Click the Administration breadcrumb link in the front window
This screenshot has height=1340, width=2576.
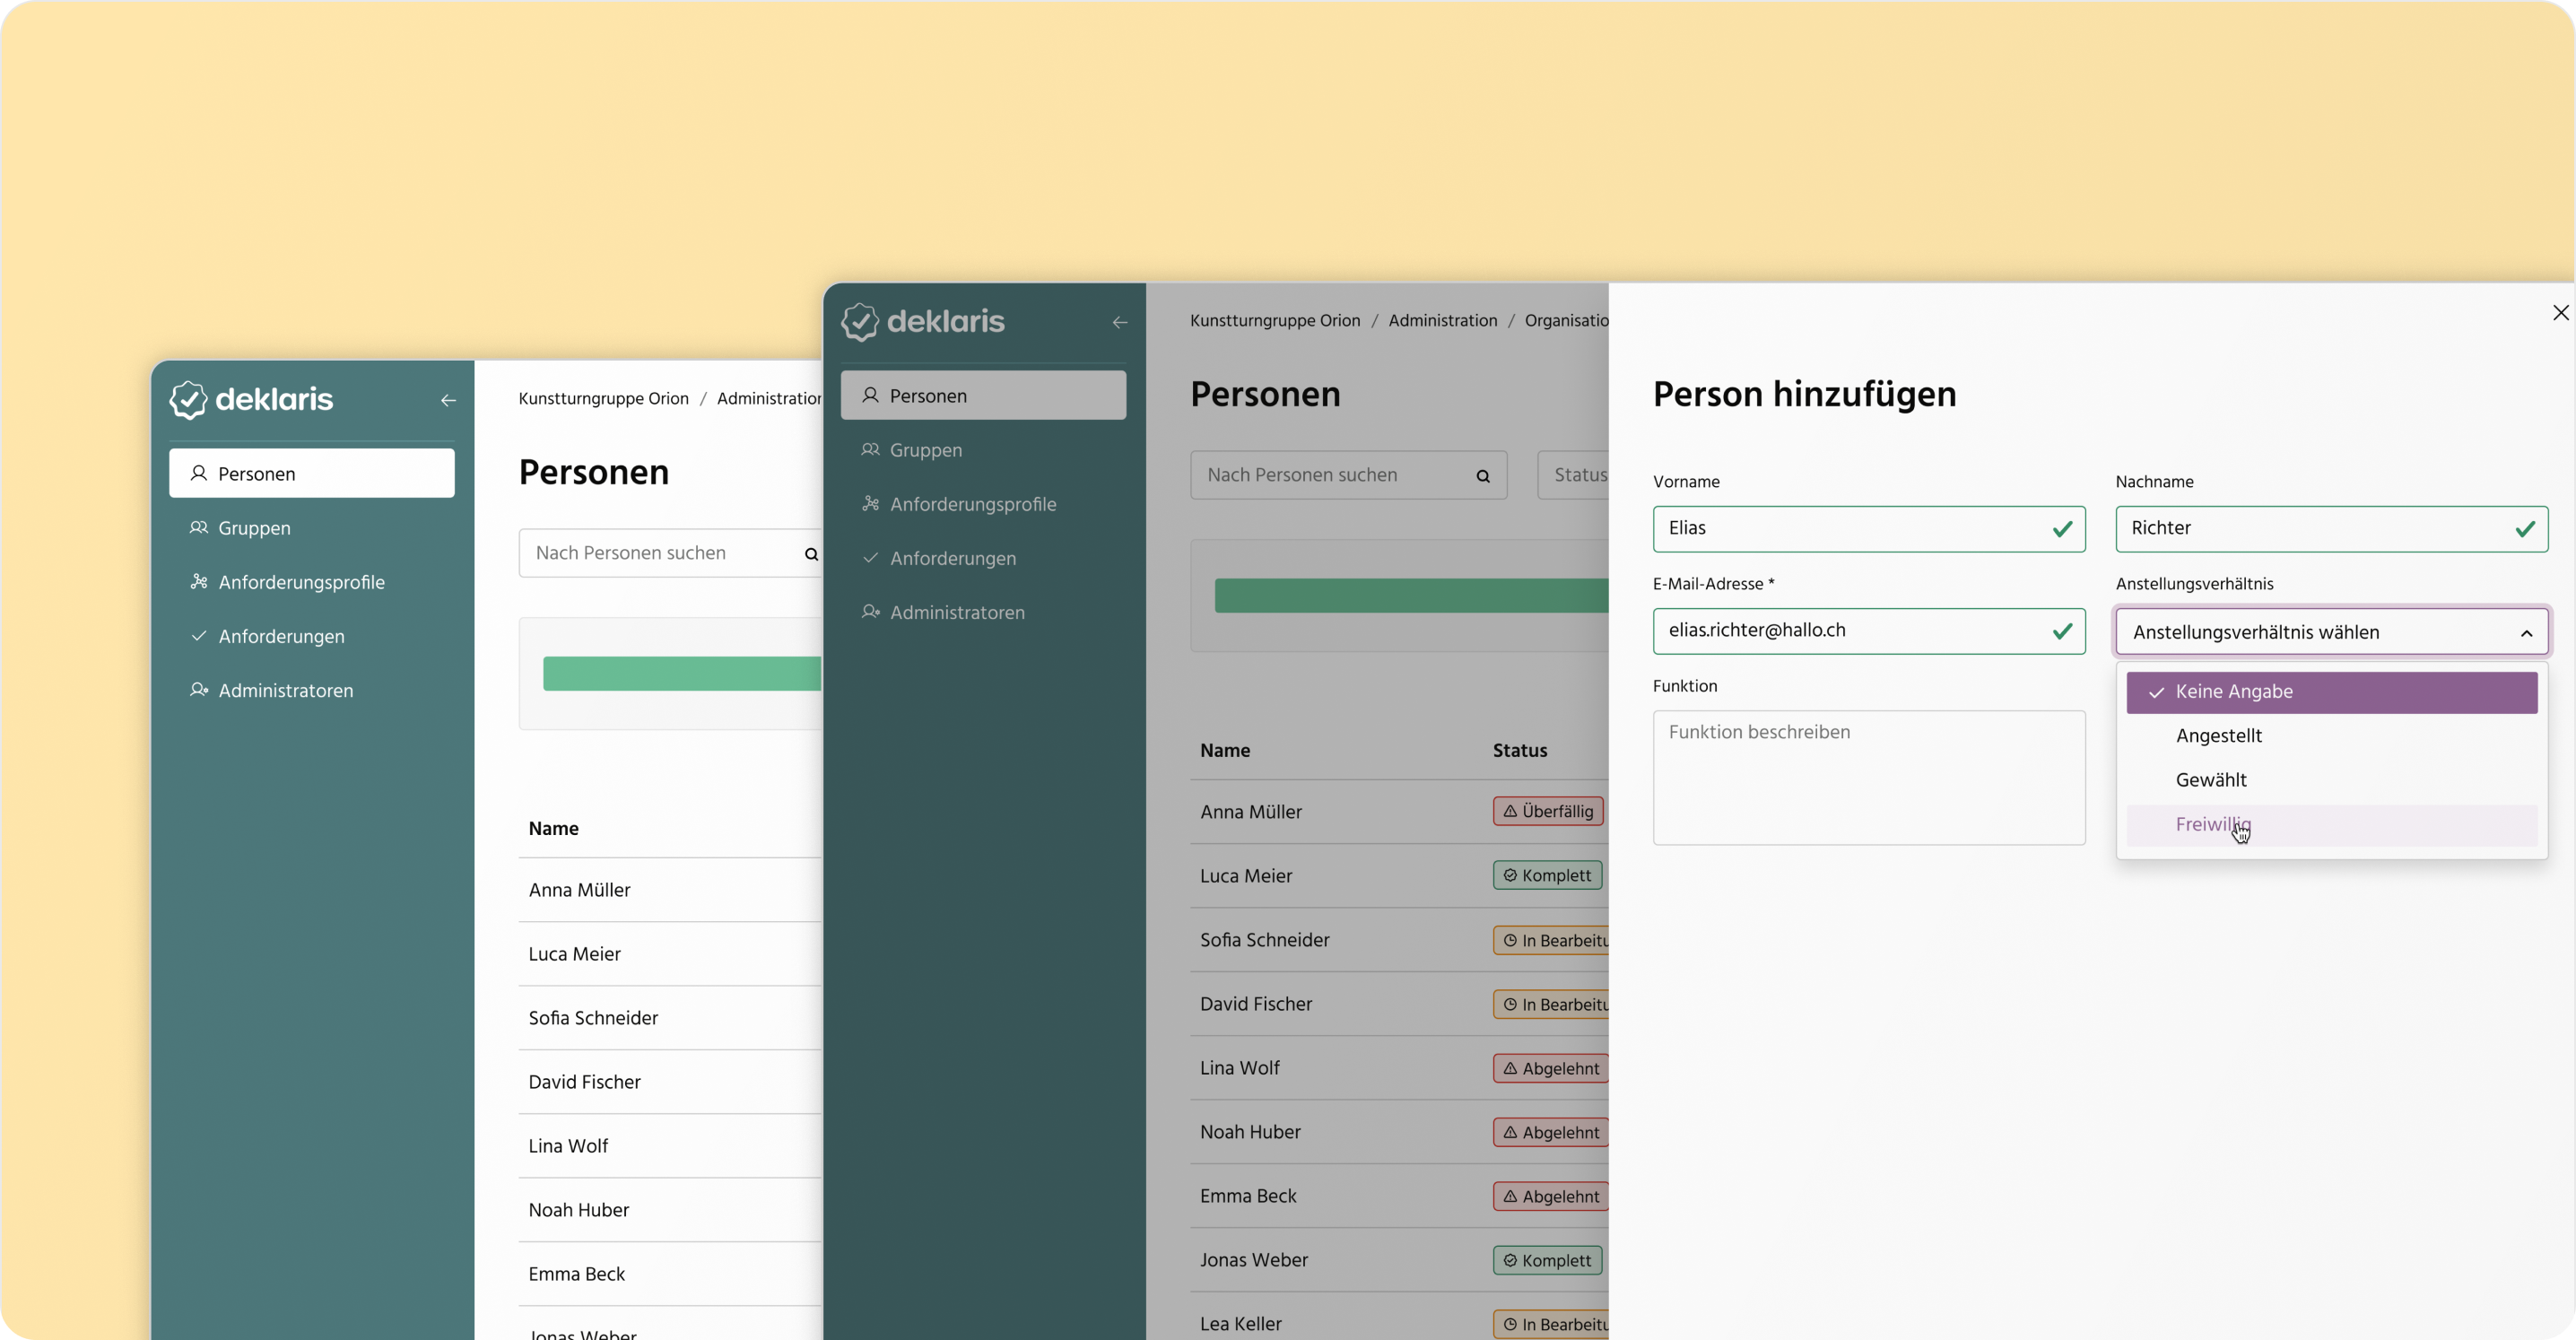(x=1442, y=321)
